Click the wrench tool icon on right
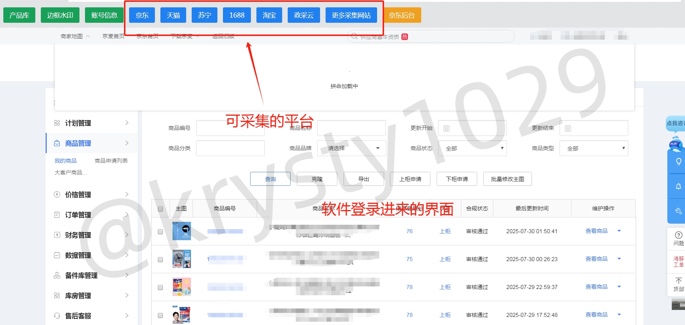Screen dimensions: 685x325 (678, 211)
